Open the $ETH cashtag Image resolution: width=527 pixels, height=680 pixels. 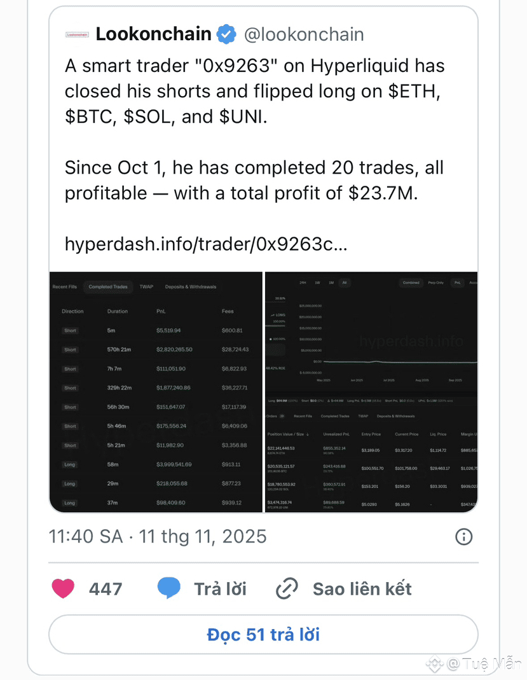(x=414, y=92)
